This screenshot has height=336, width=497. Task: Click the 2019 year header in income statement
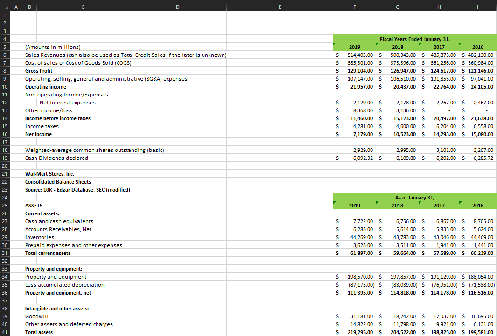[x=354, y=47]
